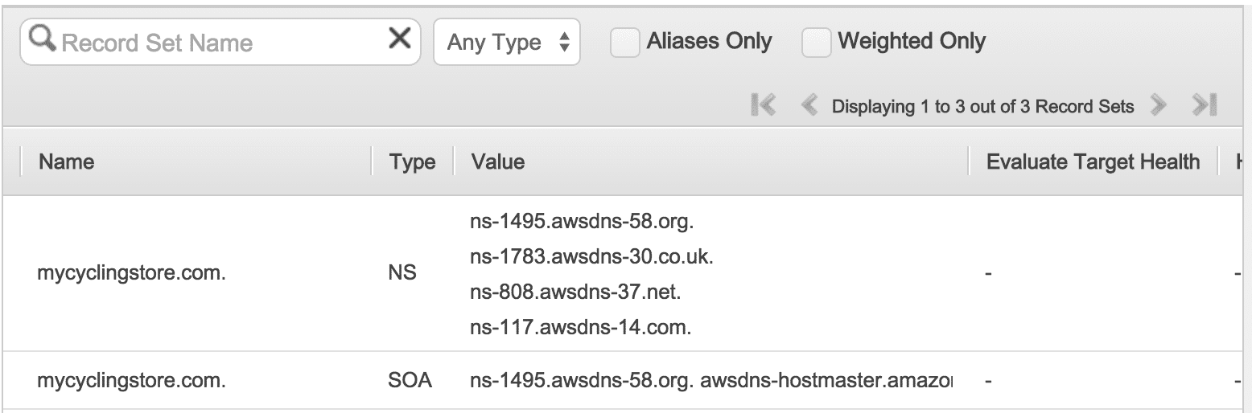Viewport: 1252px width, 413px height.
Task: Go to first page of record sets
Action: click(x=763, y=105)
